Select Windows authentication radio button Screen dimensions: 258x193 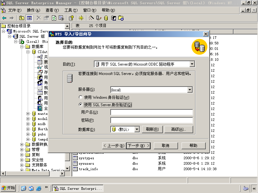pyautogui.click(x=80, y=97)
